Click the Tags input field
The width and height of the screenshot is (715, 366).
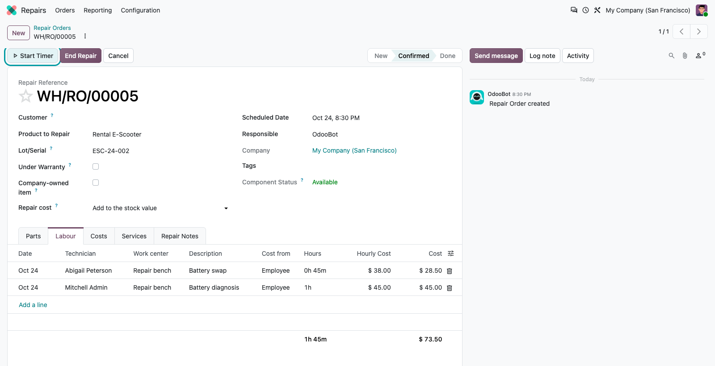coord(382,166)
